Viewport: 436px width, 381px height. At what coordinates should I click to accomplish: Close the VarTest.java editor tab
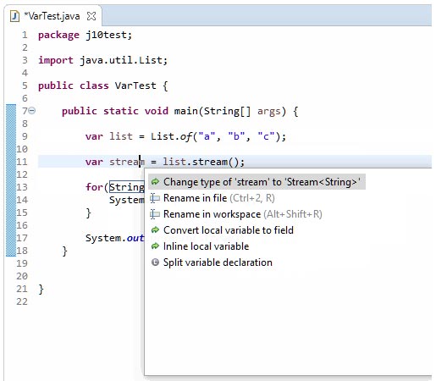(x=91, y=16)
